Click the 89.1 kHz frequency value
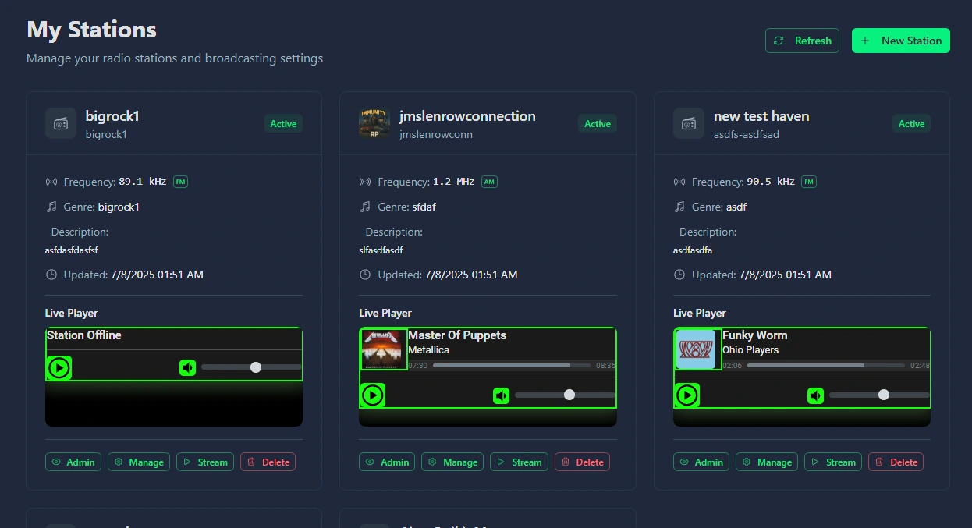The width and height of the screenshot is (972, 528). (143, 182)
